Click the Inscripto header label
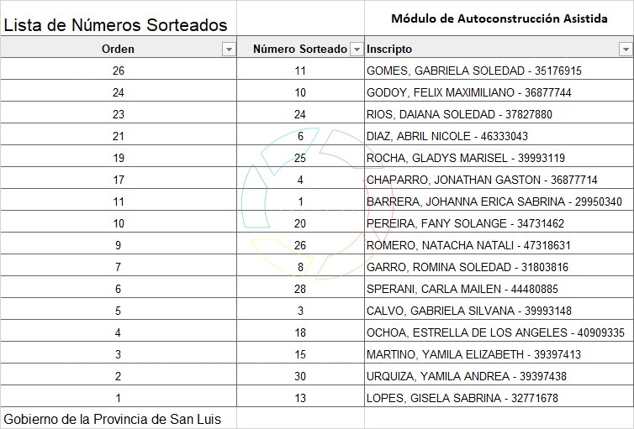This screenshot has width=634, height=429. coord(389,49)
